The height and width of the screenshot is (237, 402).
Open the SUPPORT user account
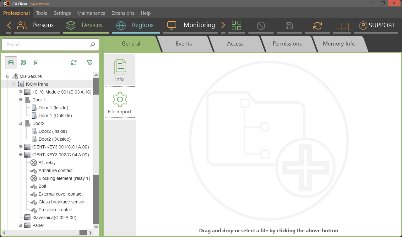pyautogui.click(x=377, y=25)
